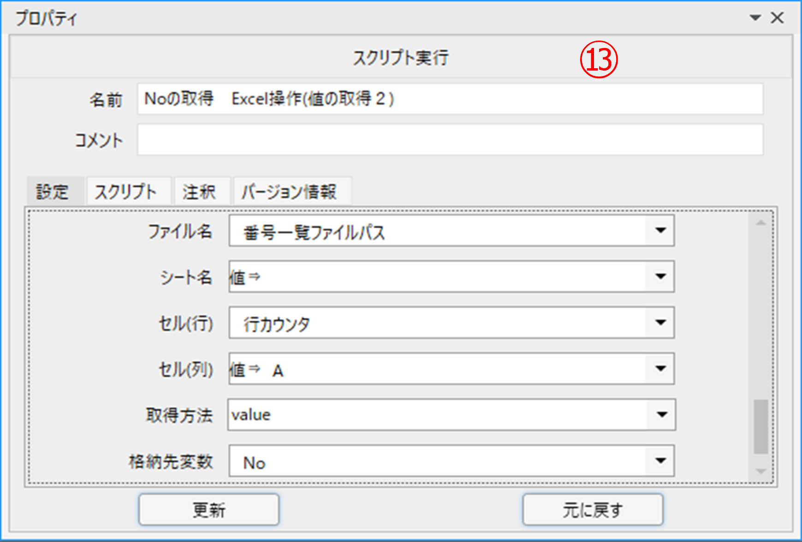The width and height of the screenshot is (802, 542).
Task: Open the 格納先変数 dropdown arrow
Action: 660,461
